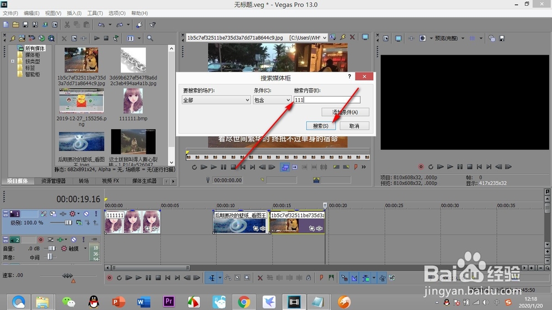Click the Insert Marker icon in the timeline toolbar

click(321, 278)
